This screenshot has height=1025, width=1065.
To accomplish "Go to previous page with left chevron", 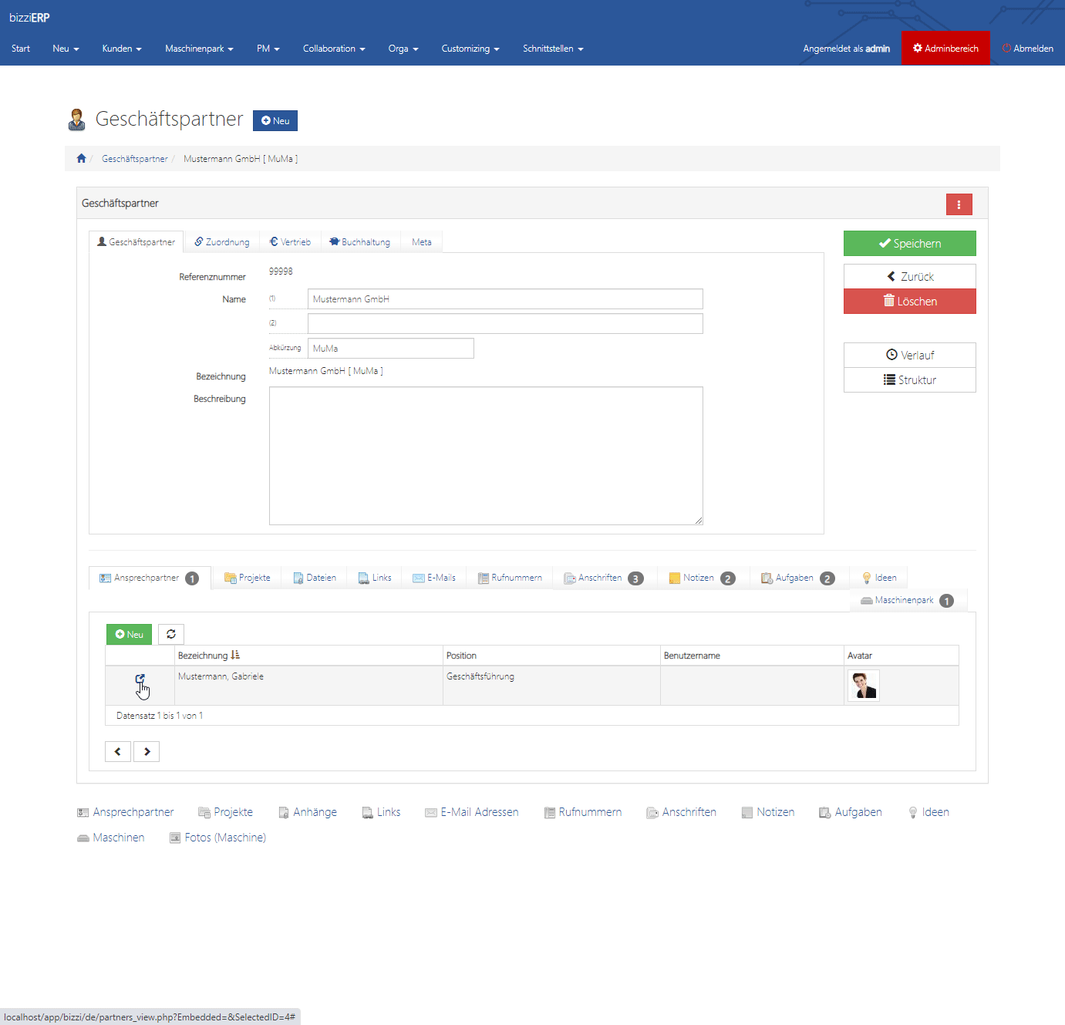I will click(x=118, y=751).
